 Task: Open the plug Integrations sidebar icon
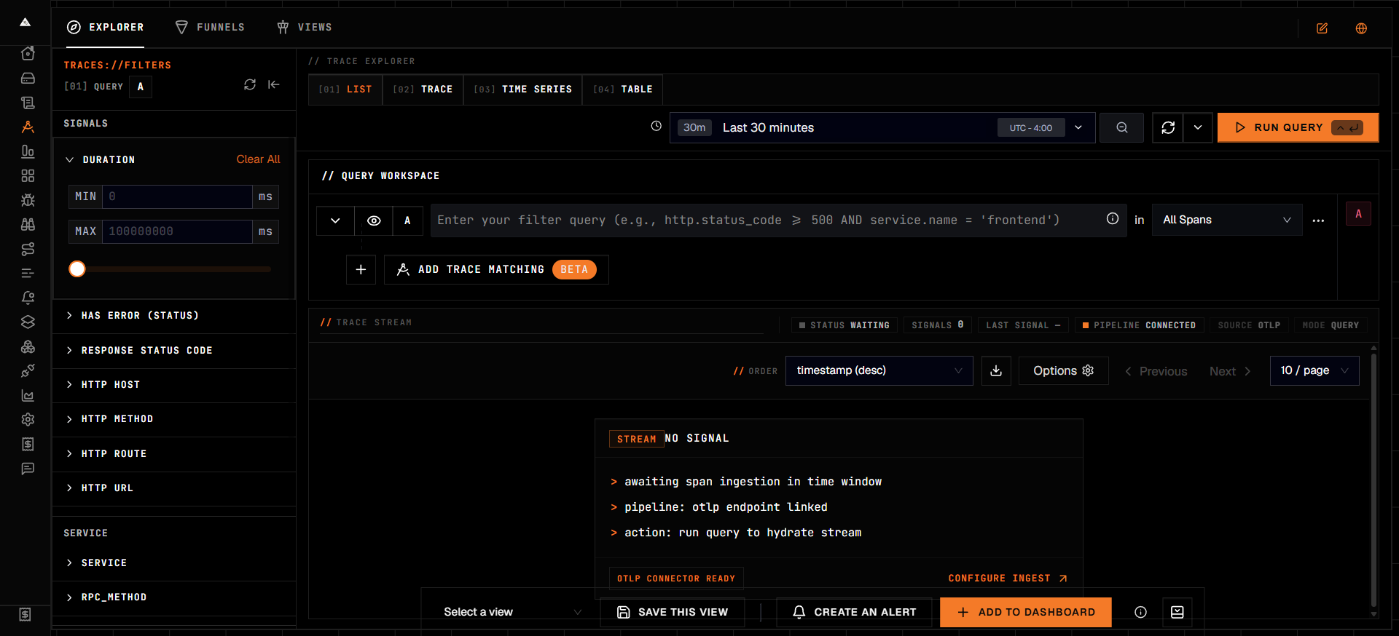pos(28,371)
